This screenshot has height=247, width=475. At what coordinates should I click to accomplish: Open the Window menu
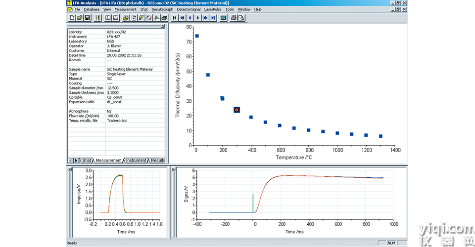(244, 9)
